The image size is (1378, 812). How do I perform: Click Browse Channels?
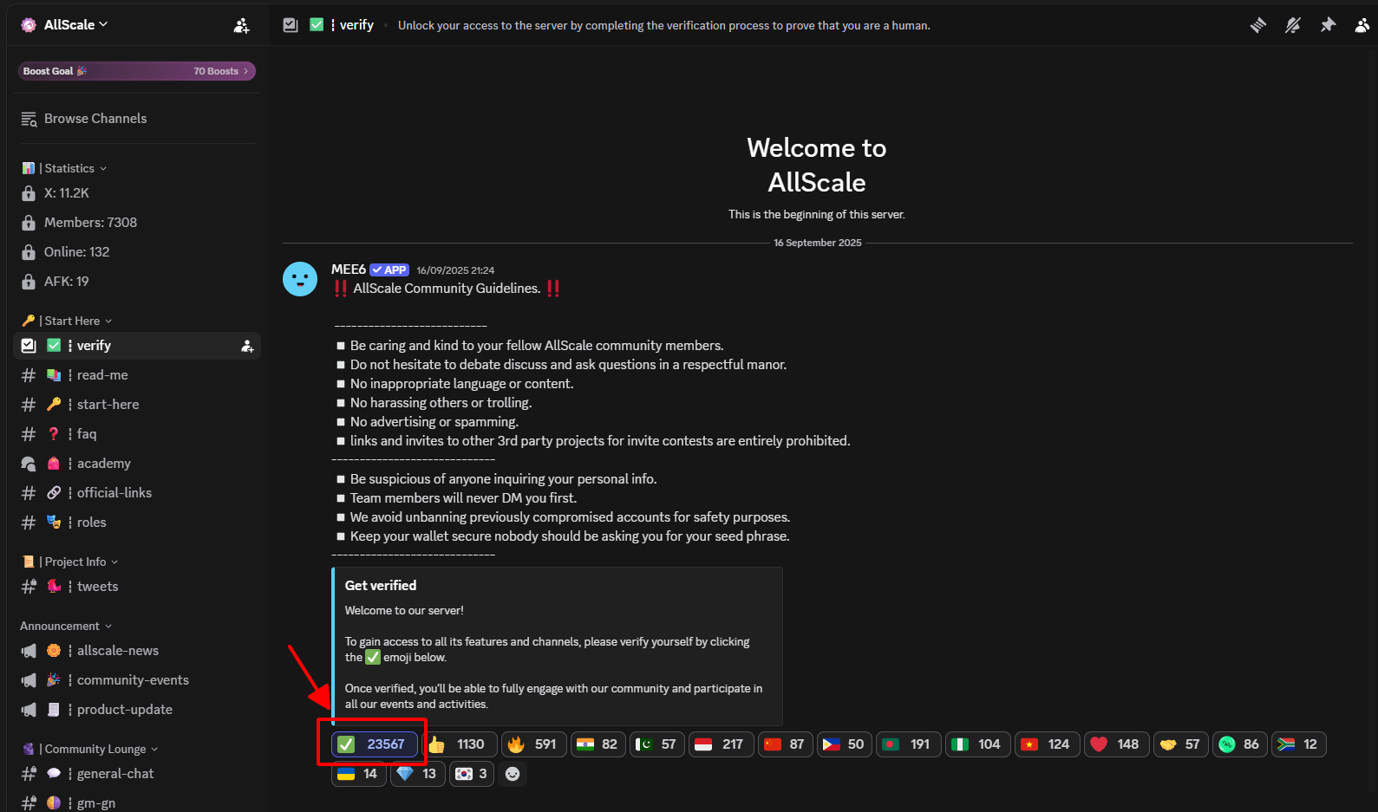pyautogui.click(x=95, y=119)
